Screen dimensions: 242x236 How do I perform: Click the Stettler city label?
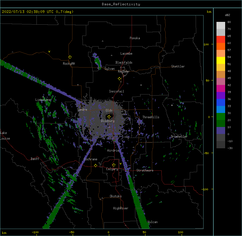(x=178, y=66)
